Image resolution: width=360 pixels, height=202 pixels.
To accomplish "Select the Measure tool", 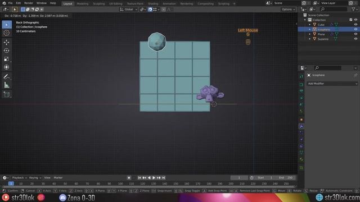I will pyautogui.click(x=7, y=85).
